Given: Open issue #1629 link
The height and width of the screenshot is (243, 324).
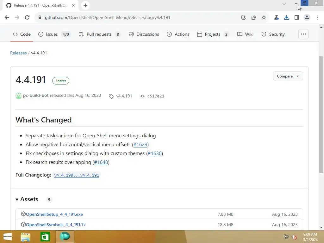Looking at the screenshot, I should point(140,144).
